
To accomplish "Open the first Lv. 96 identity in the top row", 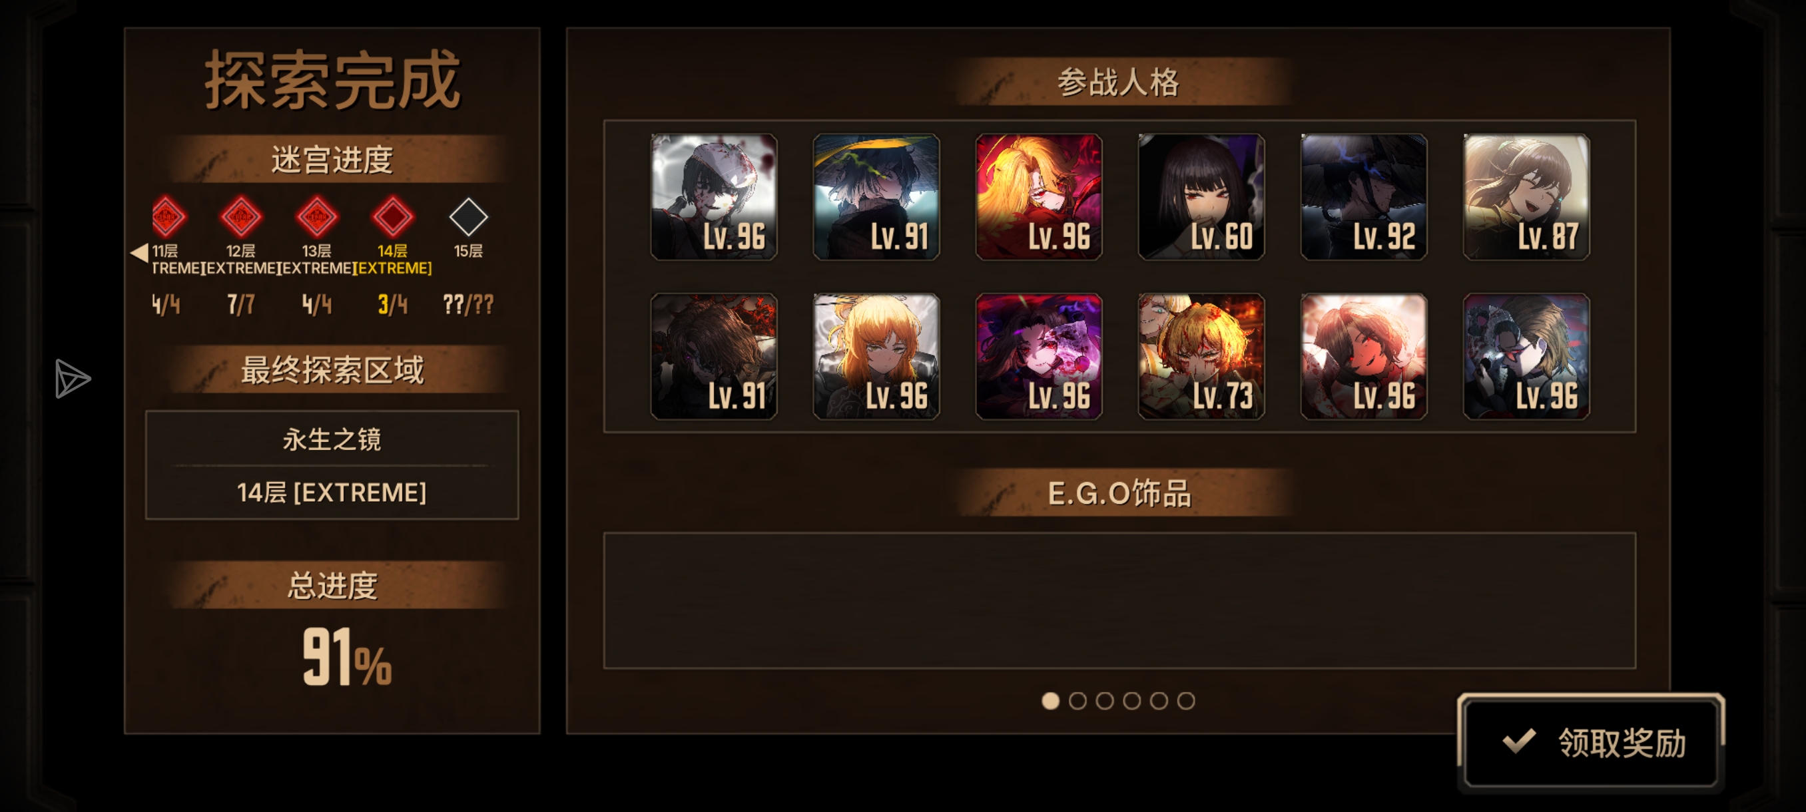I will [714, 197].
